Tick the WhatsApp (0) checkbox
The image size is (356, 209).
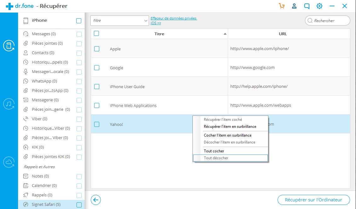[x=79, y=82]
